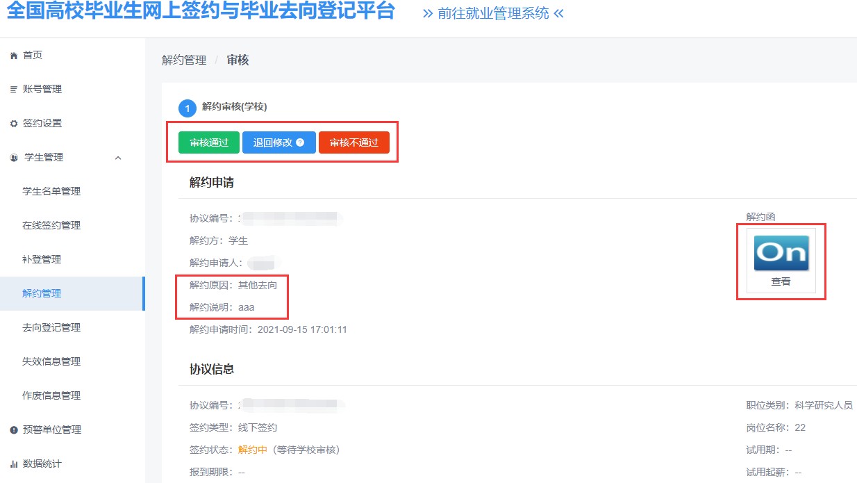Collapse the 学生管理 submenu chevron
The height and width of the screenshot is (483, 857).
[x=118, y=158]
